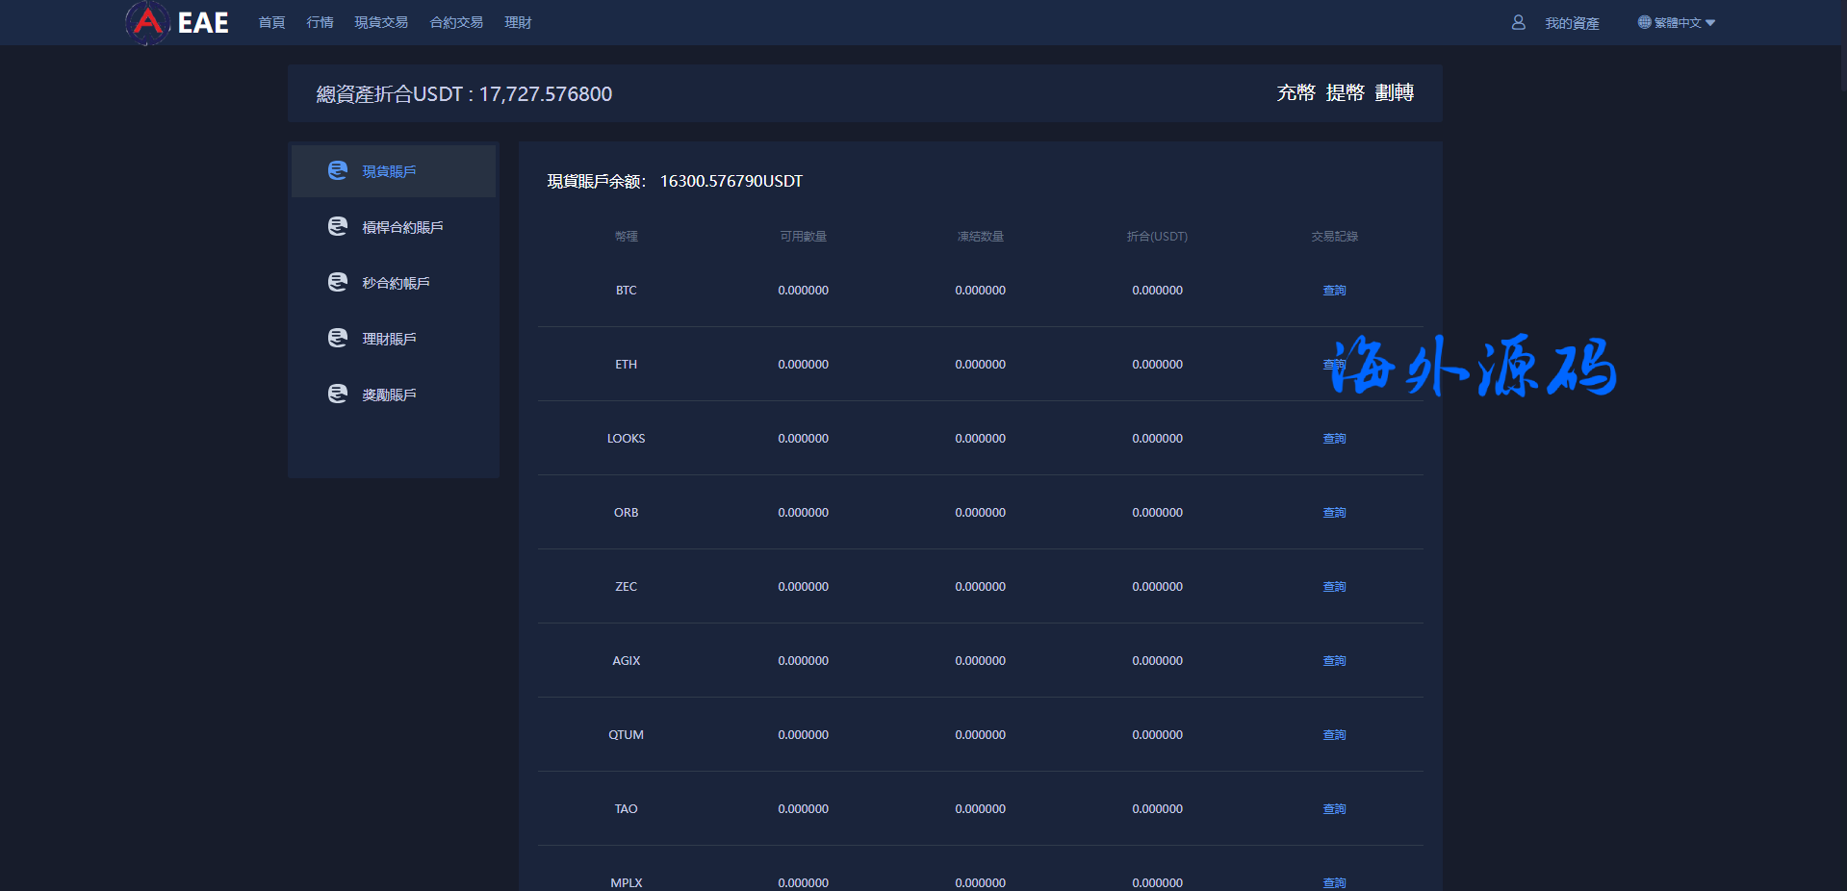Screen dimensions: 1847x891
Task: Click the globe language icon
Action: tap(1644, 22)
